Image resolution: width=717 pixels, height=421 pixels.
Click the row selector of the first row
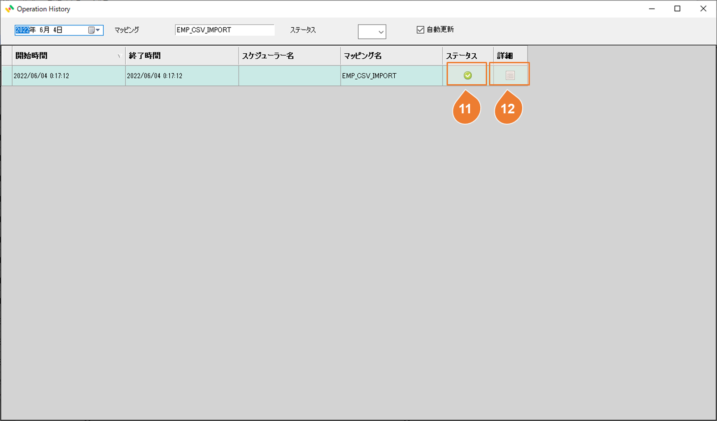[x=7, y=76]
